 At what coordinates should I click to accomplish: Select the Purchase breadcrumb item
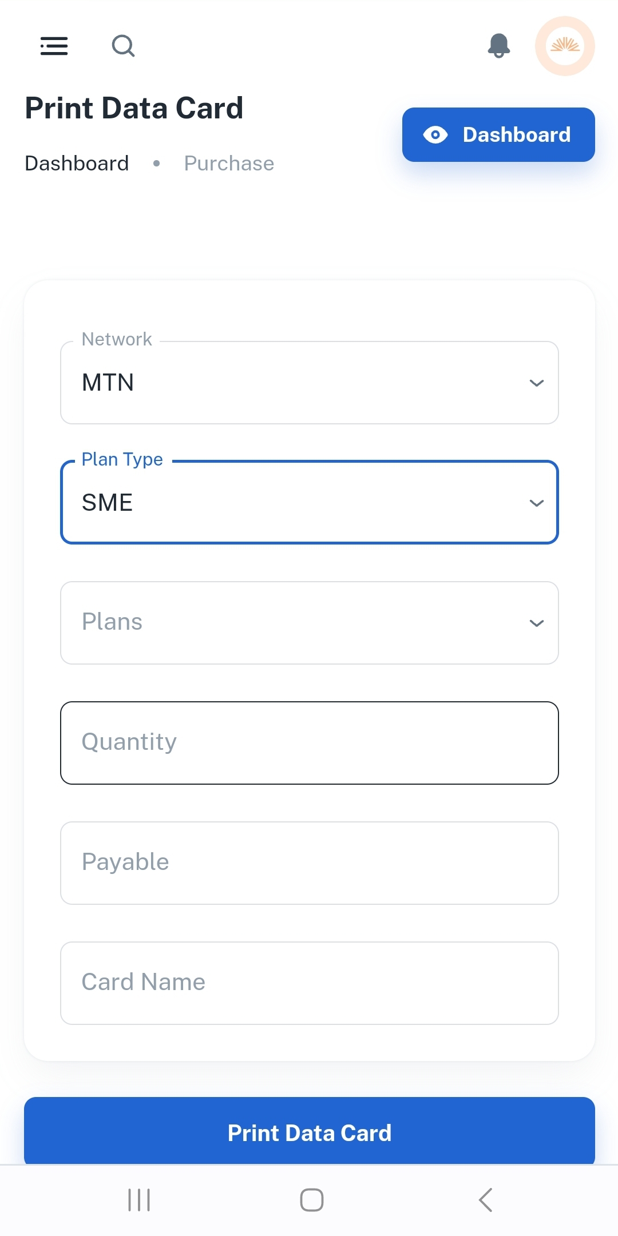[229, 164]
